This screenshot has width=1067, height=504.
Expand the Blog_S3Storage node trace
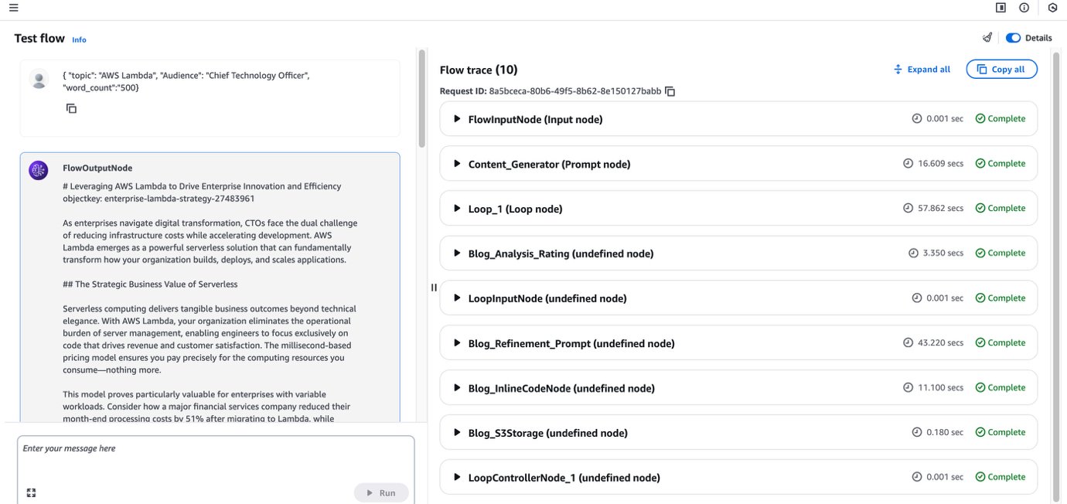[x=458, y=433]
